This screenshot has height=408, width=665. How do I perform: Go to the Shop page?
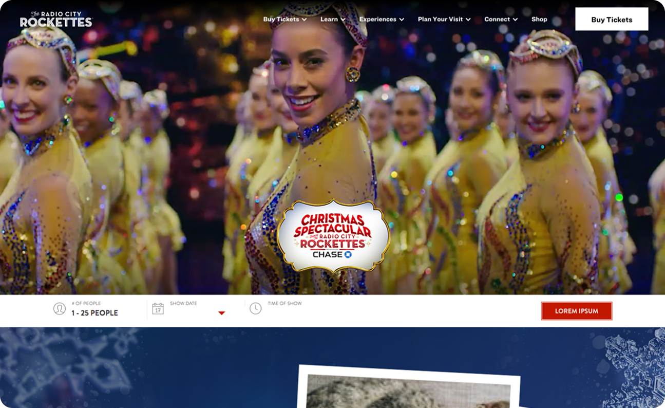coord(539,19)
